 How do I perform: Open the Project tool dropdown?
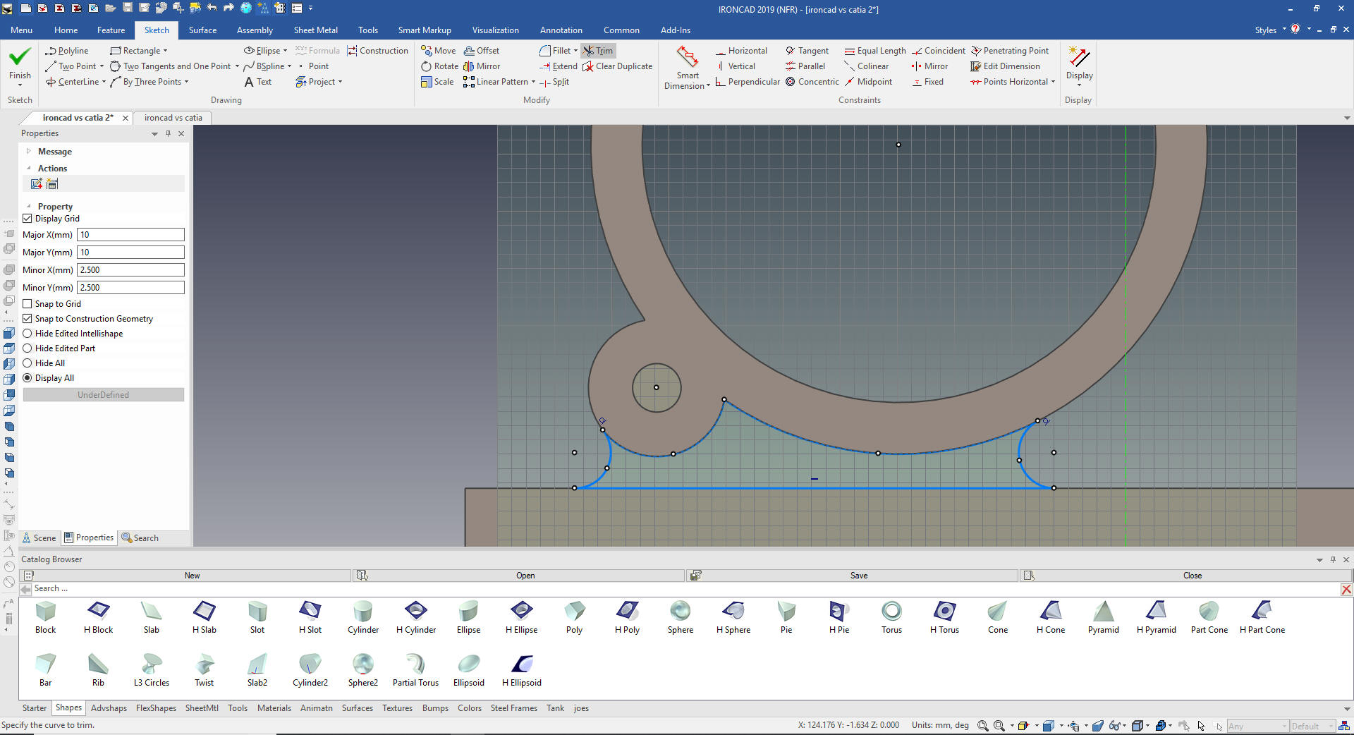(340, 82)
